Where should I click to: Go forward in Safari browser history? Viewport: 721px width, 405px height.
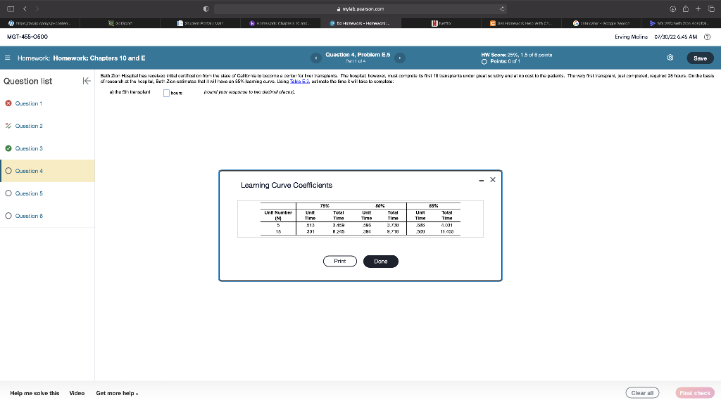(37, 8)
